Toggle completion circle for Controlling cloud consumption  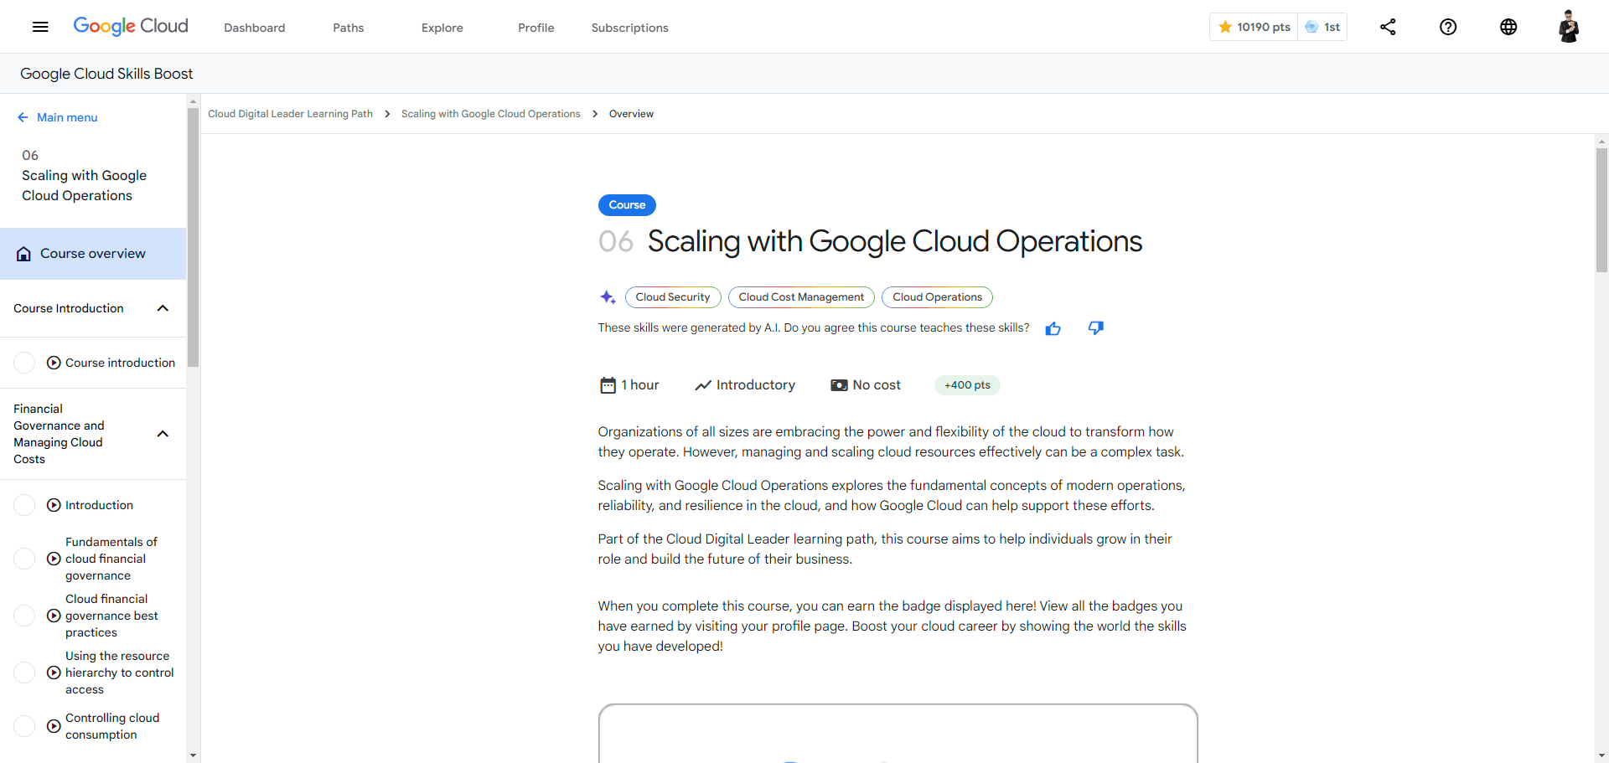click(x=25, y=726)
